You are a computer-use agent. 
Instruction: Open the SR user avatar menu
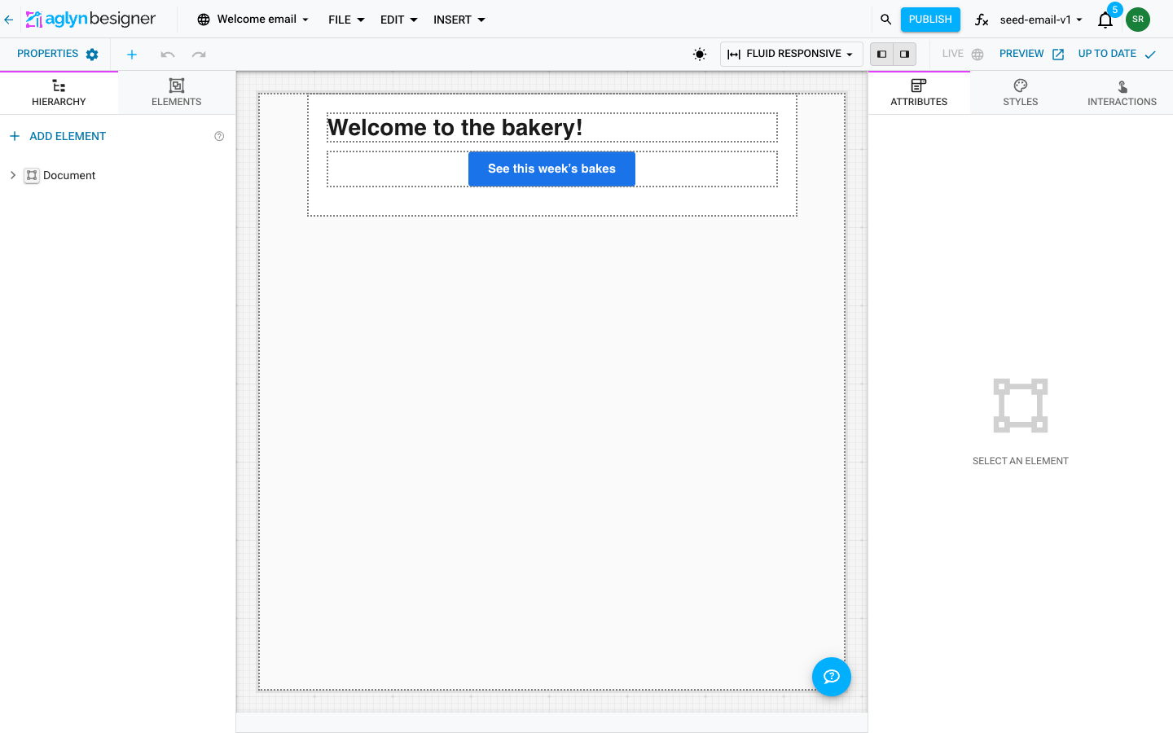click(x=1138, y=20)
